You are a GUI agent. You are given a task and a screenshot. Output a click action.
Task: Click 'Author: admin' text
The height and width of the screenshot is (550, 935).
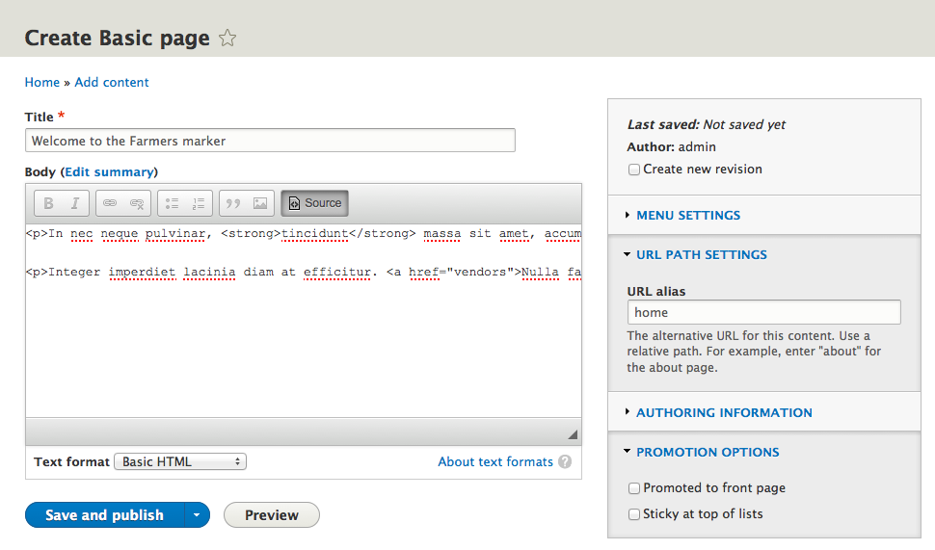coord(672,146)
